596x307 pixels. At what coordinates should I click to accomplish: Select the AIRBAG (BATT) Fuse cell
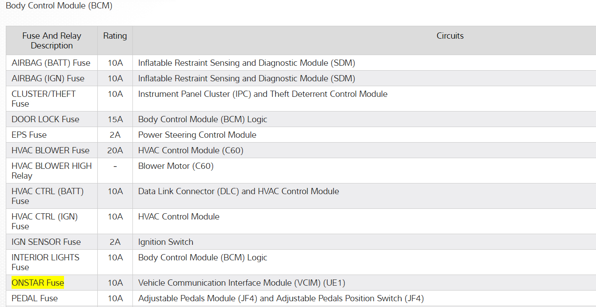point(51,63)
